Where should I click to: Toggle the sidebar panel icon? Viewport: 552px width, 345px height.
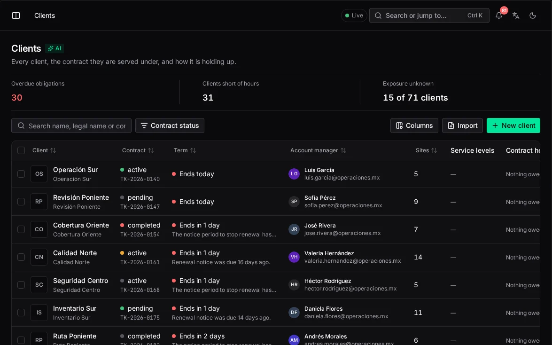16,16
